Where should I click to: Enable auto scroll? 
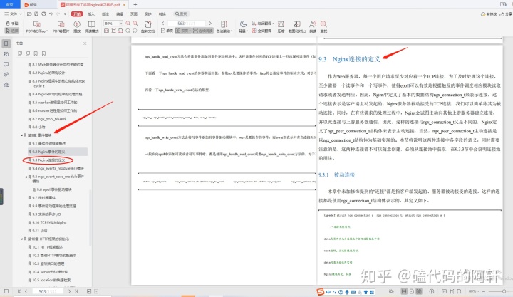[224, 27]
